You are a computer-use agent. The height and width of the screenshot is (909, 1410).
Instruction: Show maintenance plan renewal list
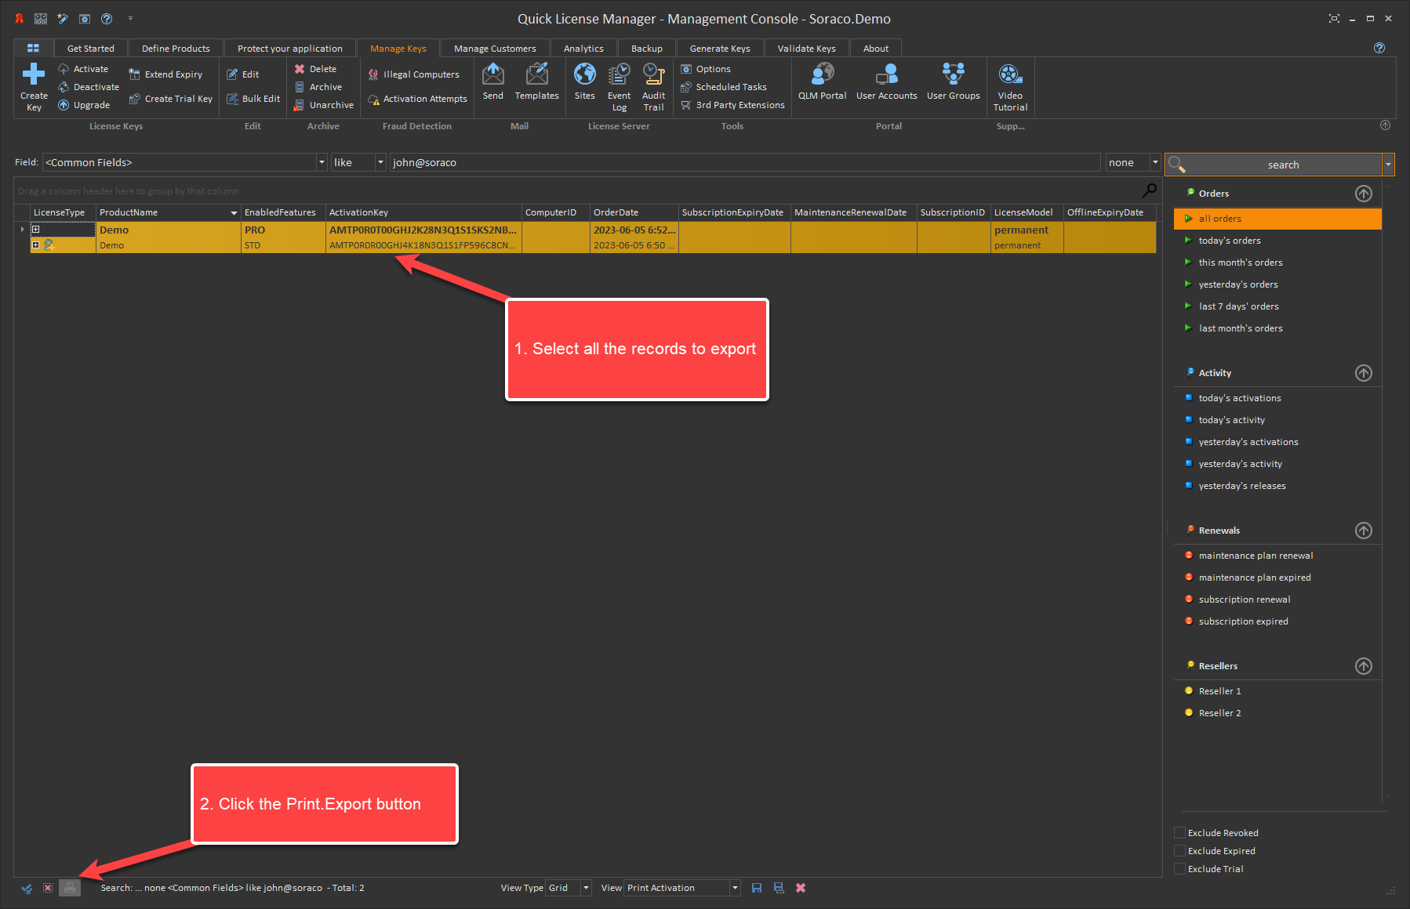[1256, 556]
